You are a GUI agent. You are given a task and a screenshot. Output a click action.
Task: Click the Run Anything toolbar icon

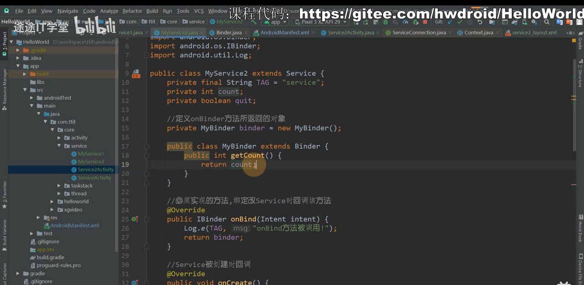point(504,22)
